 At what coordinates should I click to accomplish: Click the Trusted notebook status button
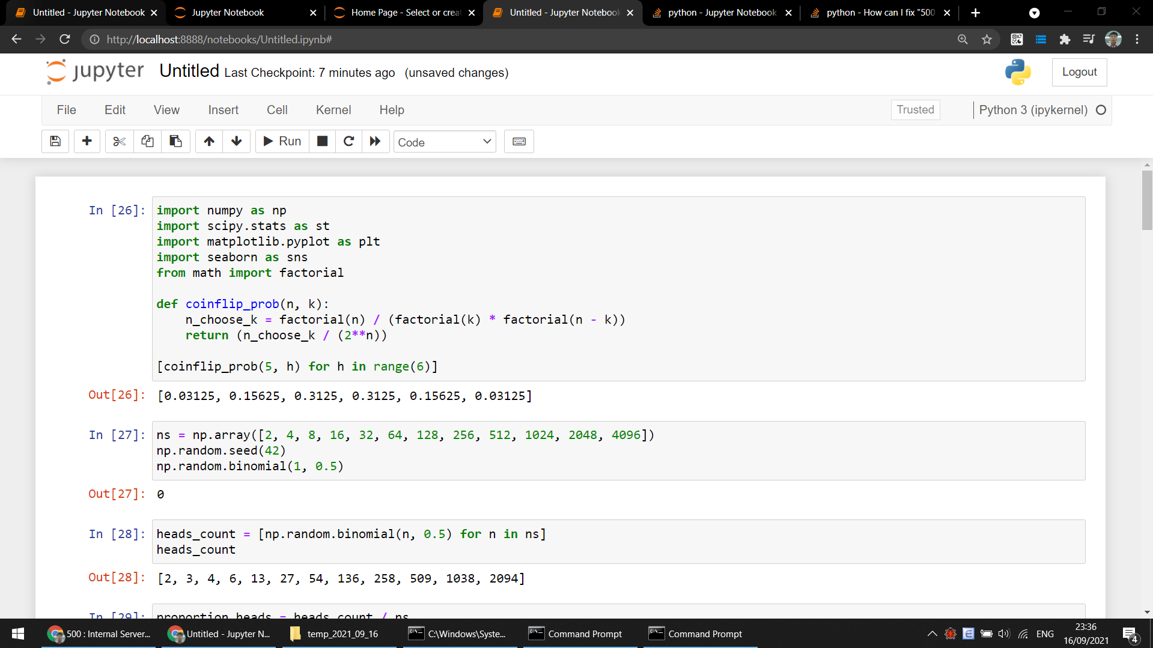point(914,110)
